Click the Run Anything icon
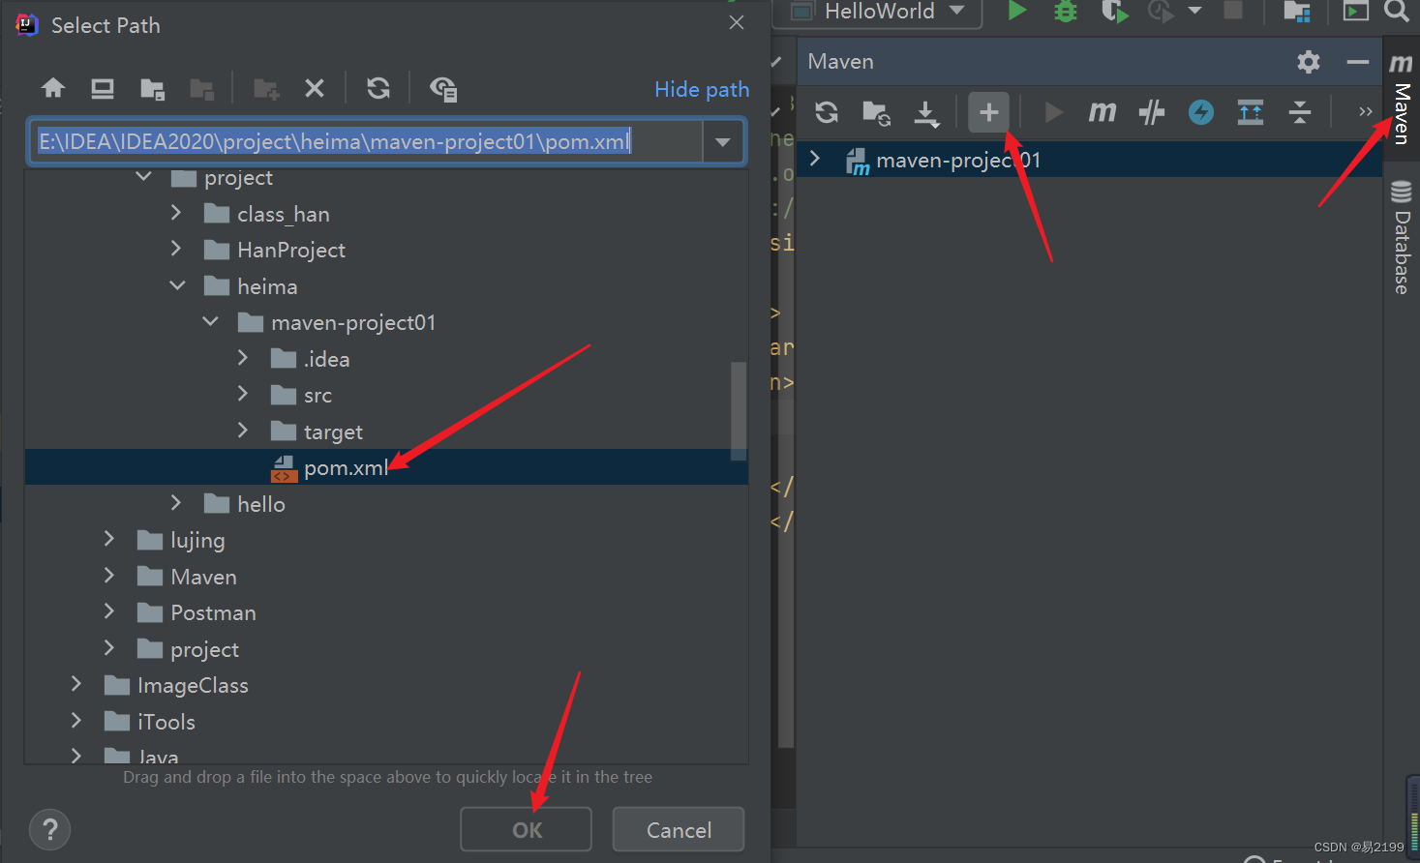Image resolution: width=1420 pixels, height=863 pixels. coord(1356,11)
